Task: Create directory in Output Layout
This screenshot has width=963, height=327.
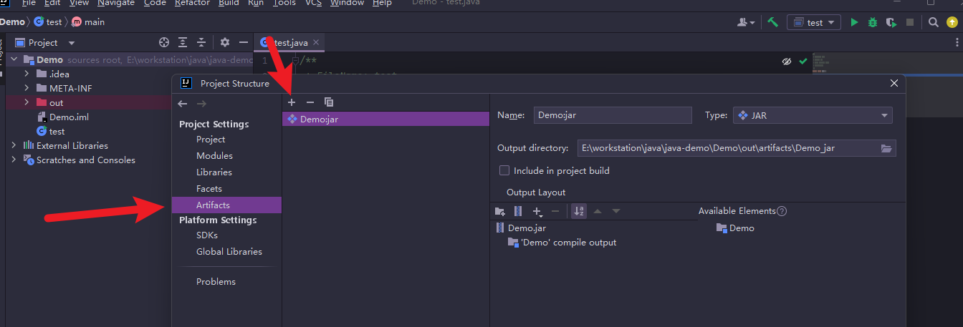Action: point(500,211)
